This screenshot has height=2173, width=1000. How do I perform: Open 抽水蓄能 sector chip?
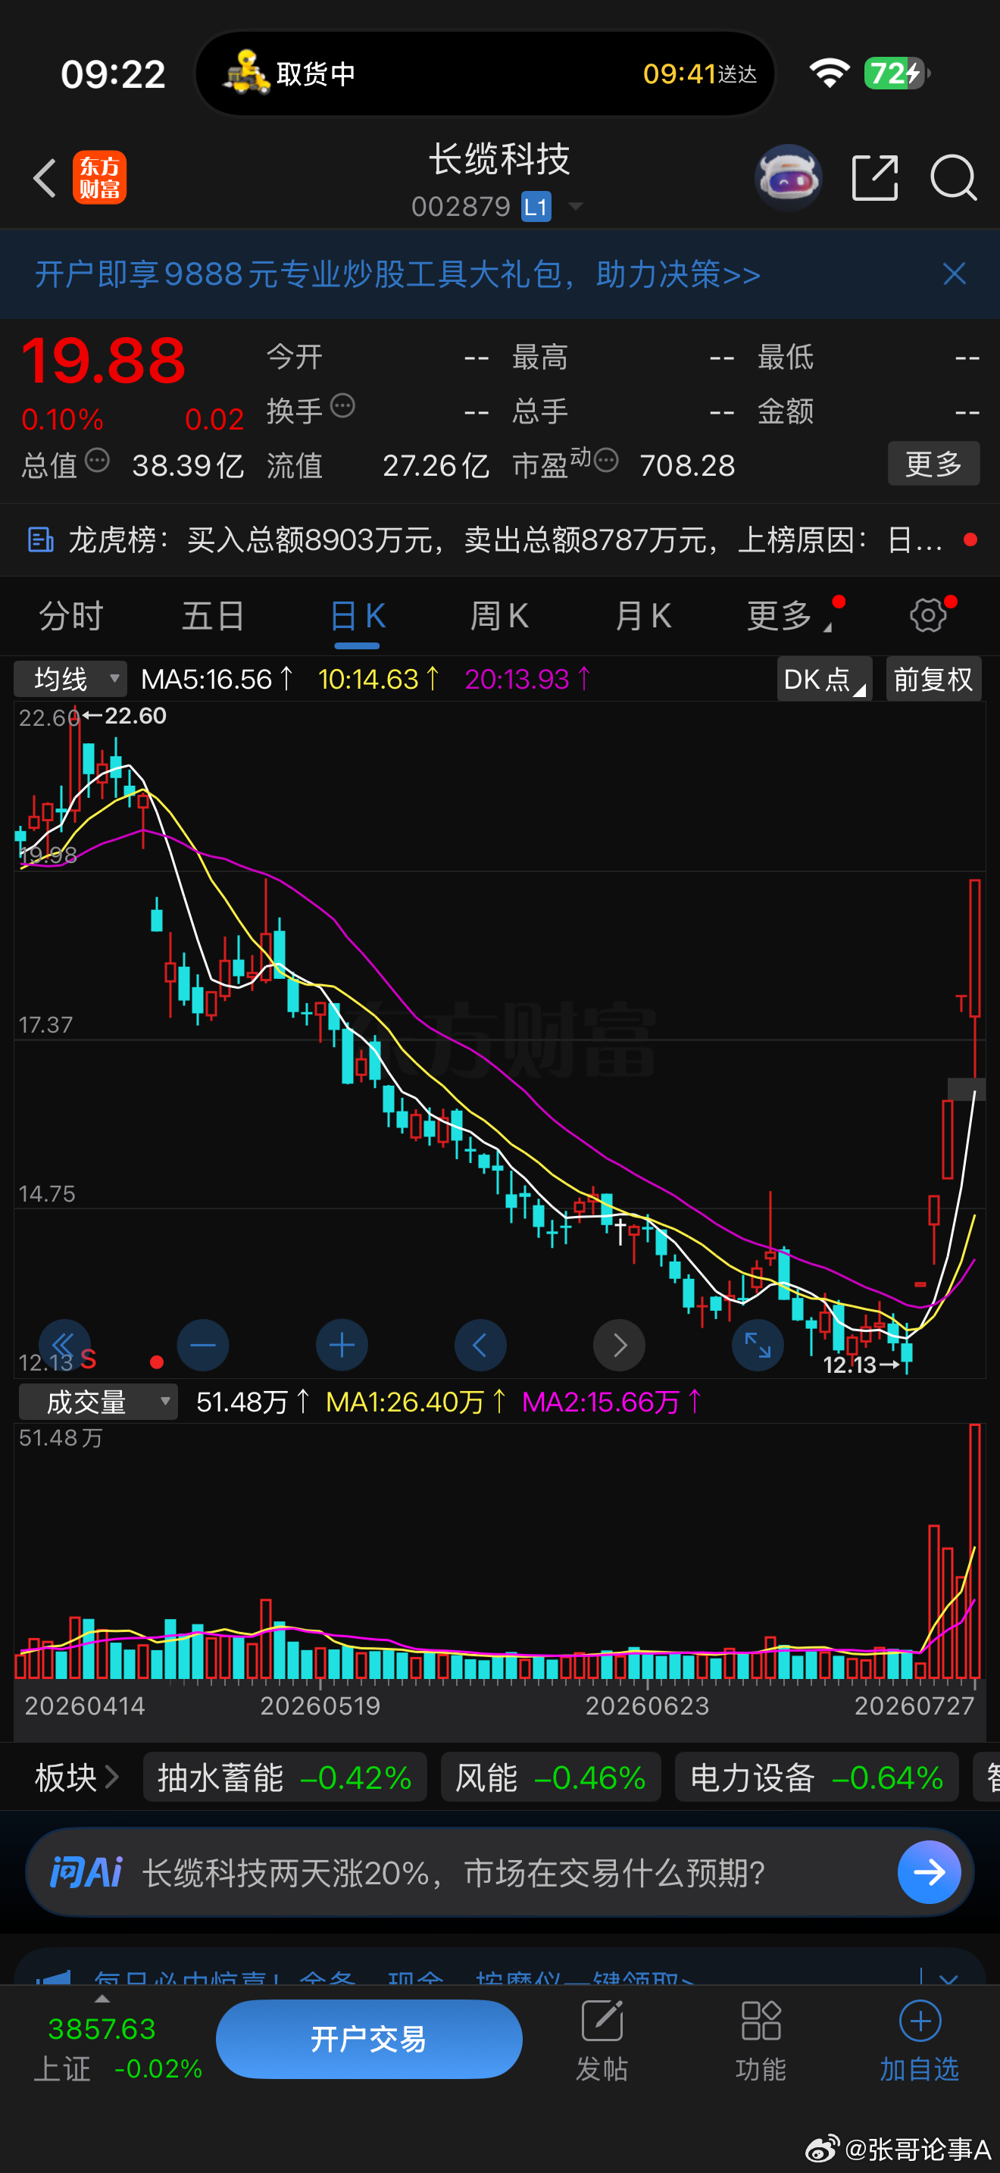tap(285, 1777)
